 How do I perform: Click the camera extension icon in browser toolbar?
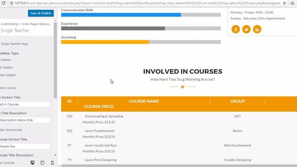point(292,3)
